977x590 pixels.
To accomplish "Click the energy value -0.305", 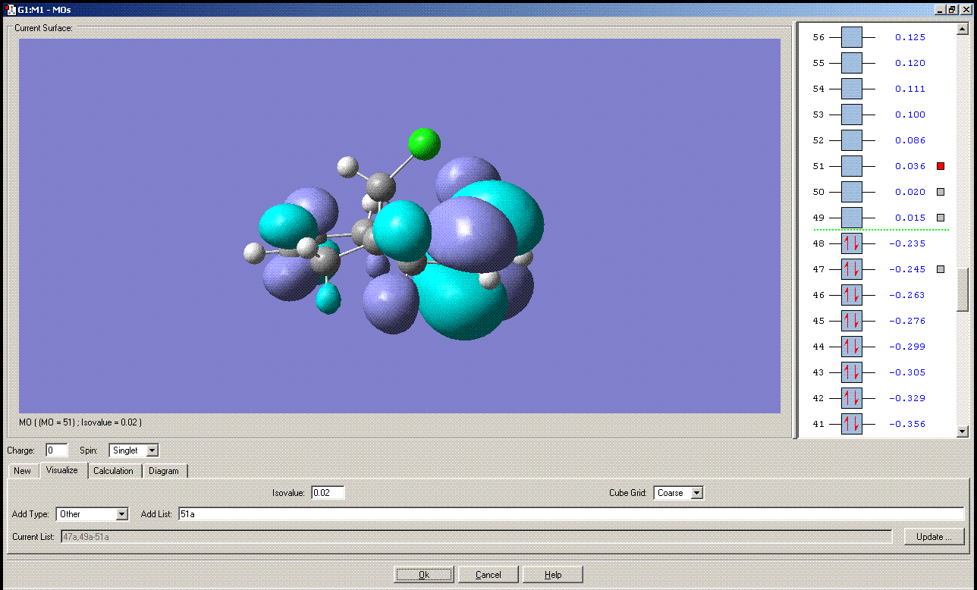I will 907,372.
